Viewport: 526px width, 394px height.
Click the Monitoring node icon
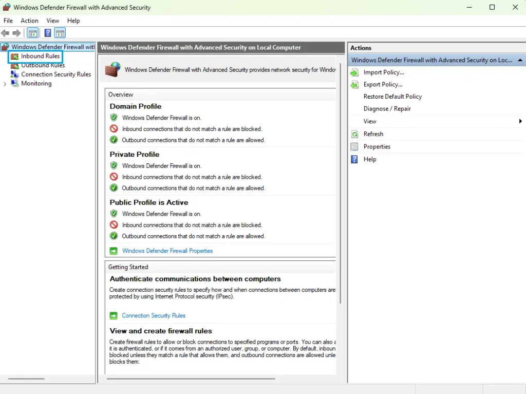click(x=14, y=83)
